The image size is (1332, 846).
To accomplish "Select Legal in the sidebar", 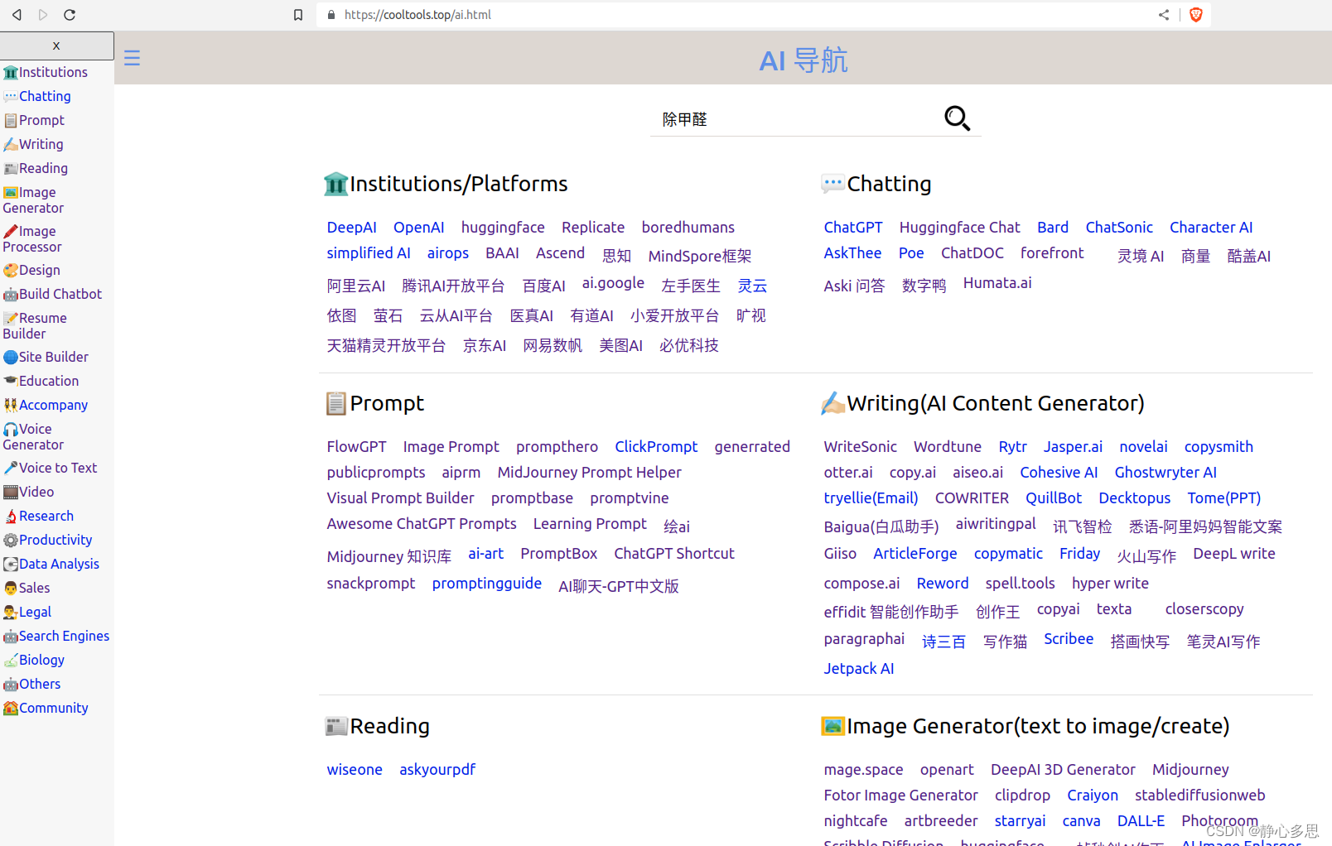I will [x=27, y=612].
